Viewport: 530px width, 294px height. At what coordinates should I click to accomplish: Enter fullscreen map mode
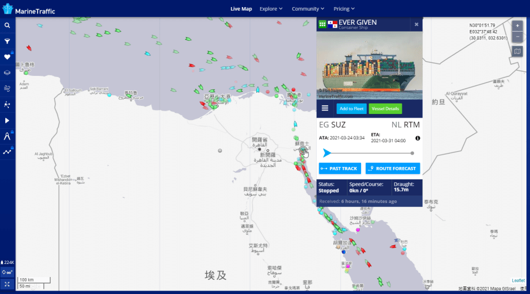coord(7,284)
